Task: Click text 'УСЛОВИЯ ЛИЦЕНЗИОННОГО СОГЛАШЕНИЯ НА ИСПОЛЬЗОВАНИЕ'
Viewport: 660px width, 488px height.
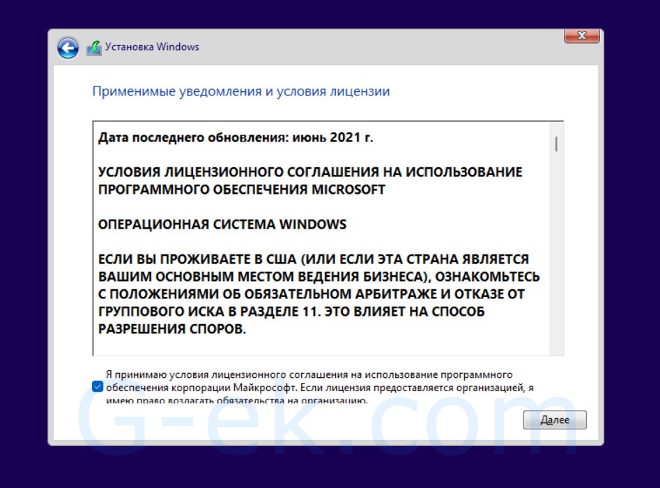Action: 310,171
